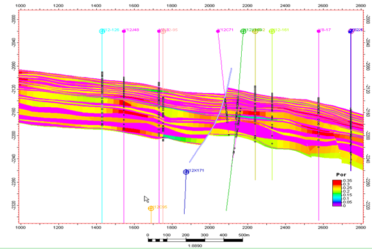This screenshot has width=372, height=249.
Task: Select the blue V12X171 well symbol
Action: pyautogui.click(x=186, y=172)
